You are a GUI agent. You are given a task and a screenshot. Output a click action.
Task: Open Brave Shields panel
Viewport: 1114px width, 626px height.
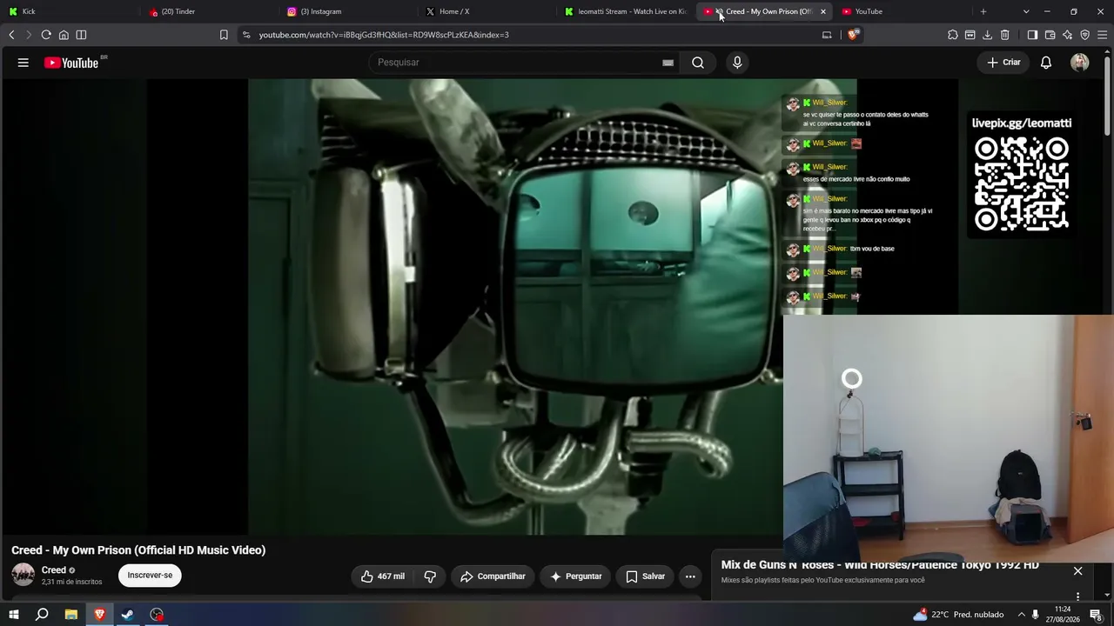[x=853, y=35]
